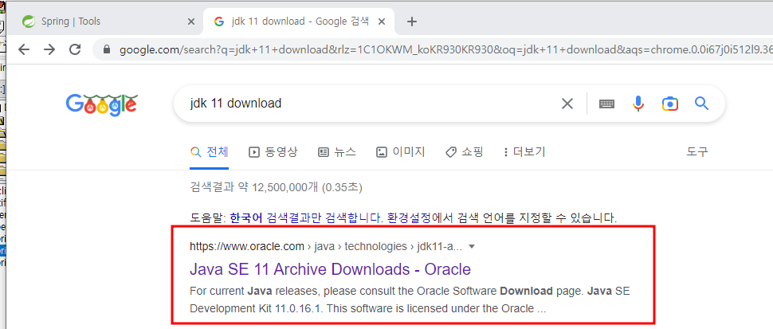
Task: Expand the dropdown arrow beside oracle.com URL
Action: coord(472,247)
